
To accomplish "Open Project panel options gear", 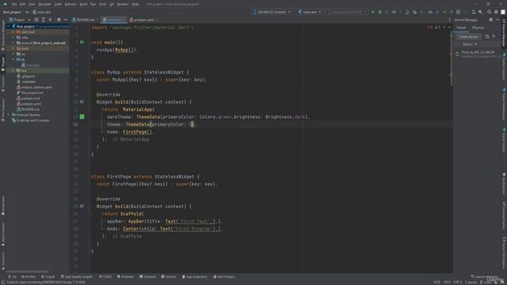I will [x=59, y=20].
